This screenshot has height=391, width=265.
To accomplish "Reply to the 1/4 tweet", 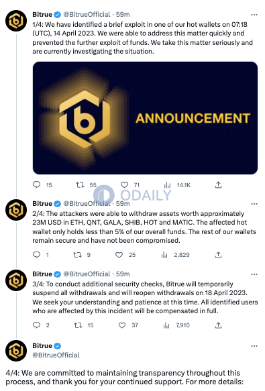I will point(37,185).
